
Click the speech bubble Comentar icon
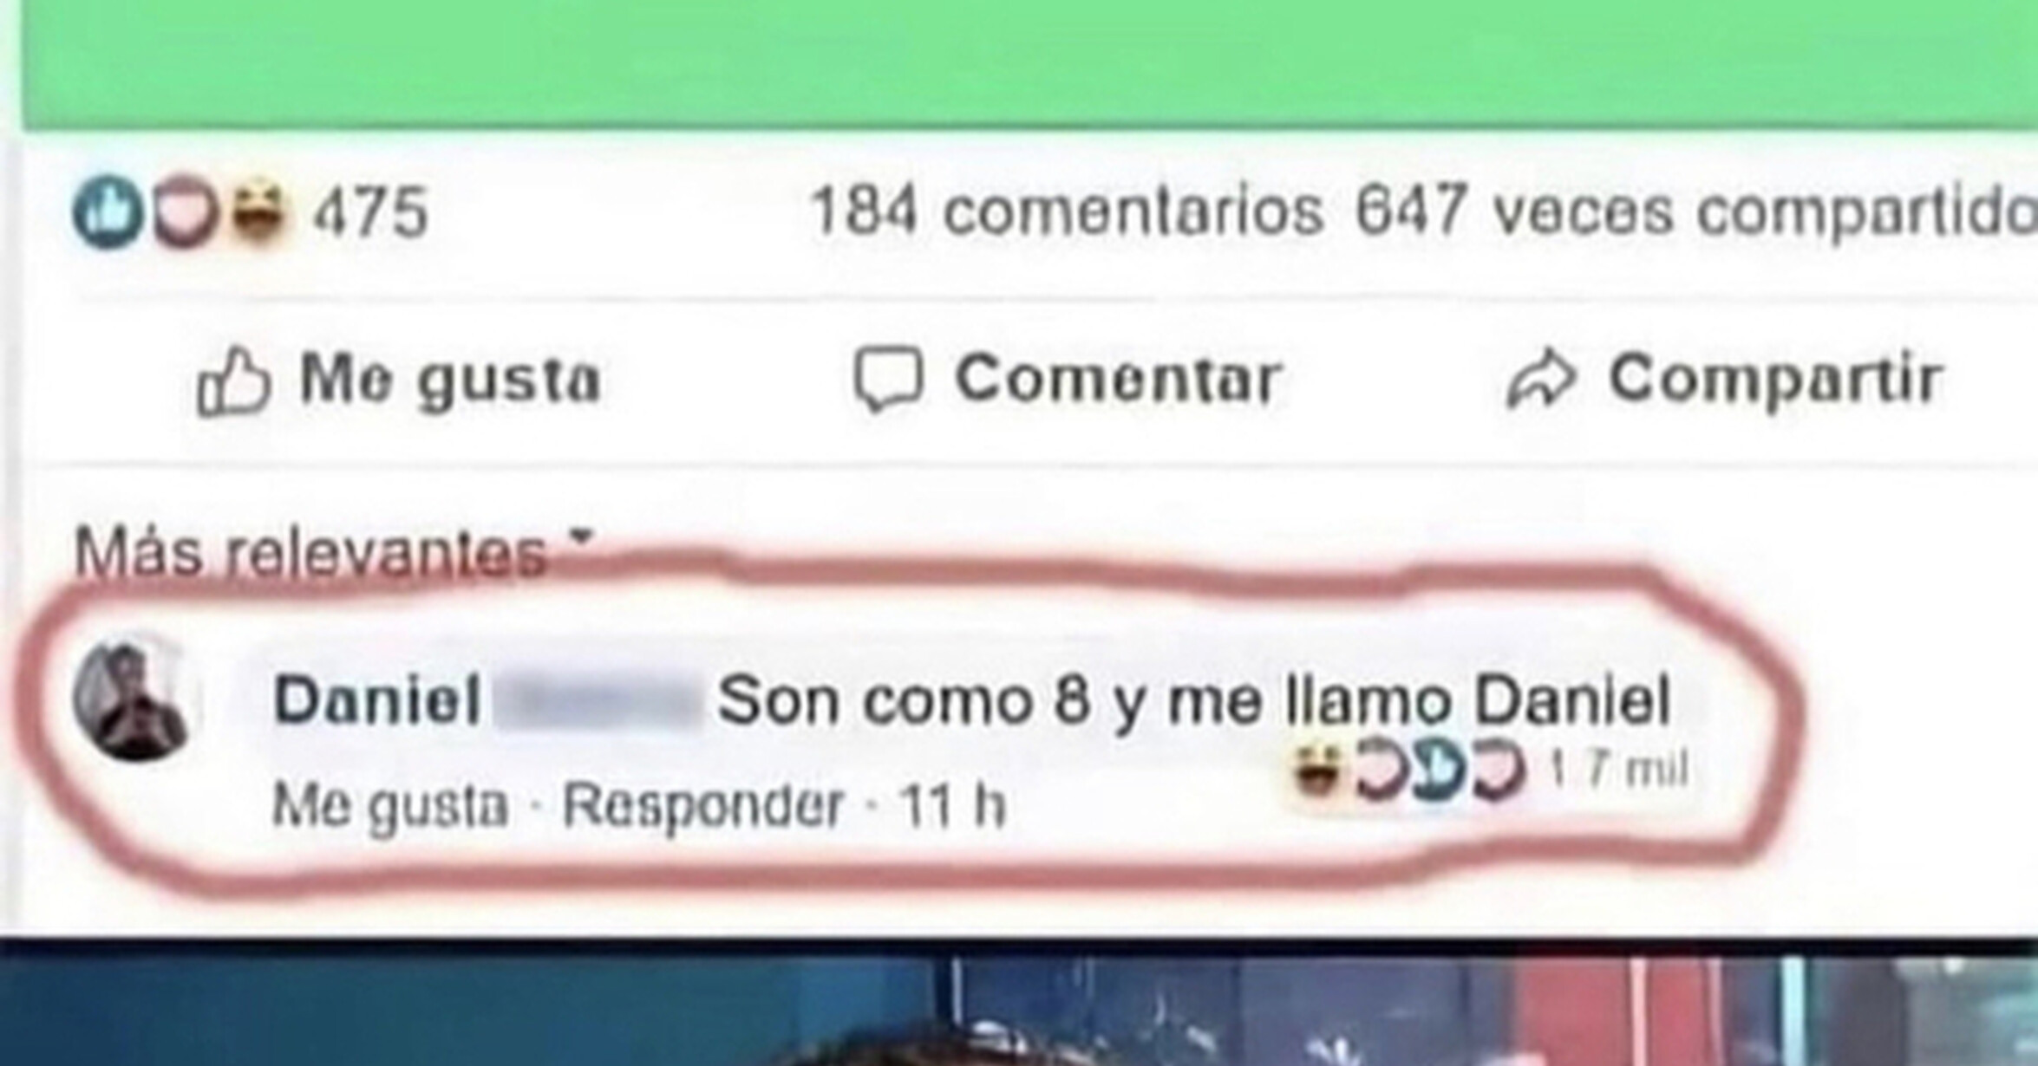coord(888,378)
